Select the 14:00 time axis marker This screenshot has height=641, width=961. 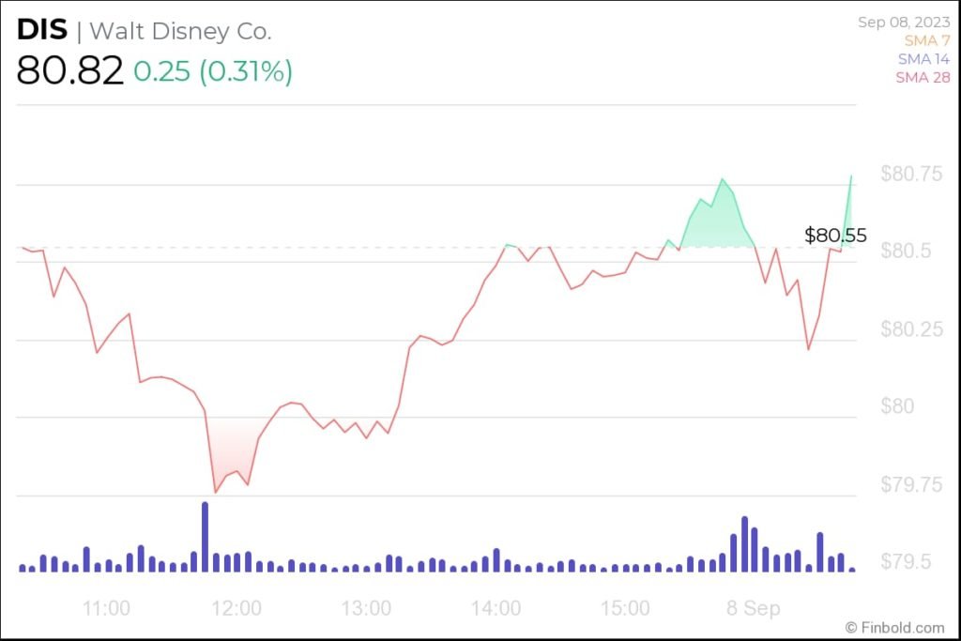click(496, 608)
